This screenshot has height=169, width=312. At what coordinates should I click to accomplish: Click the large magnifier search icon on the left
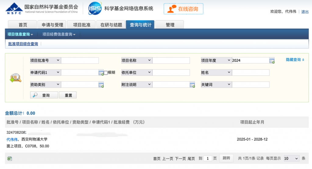(x=16, y=78)
